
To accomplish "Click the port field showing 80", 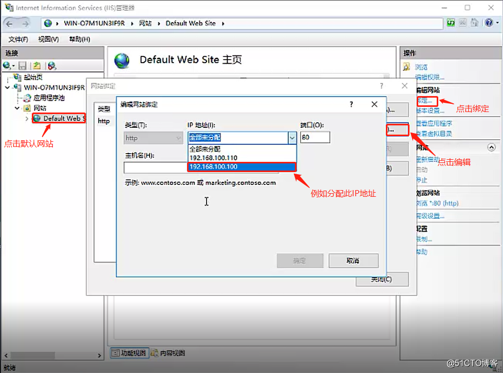I will [315, 138].
